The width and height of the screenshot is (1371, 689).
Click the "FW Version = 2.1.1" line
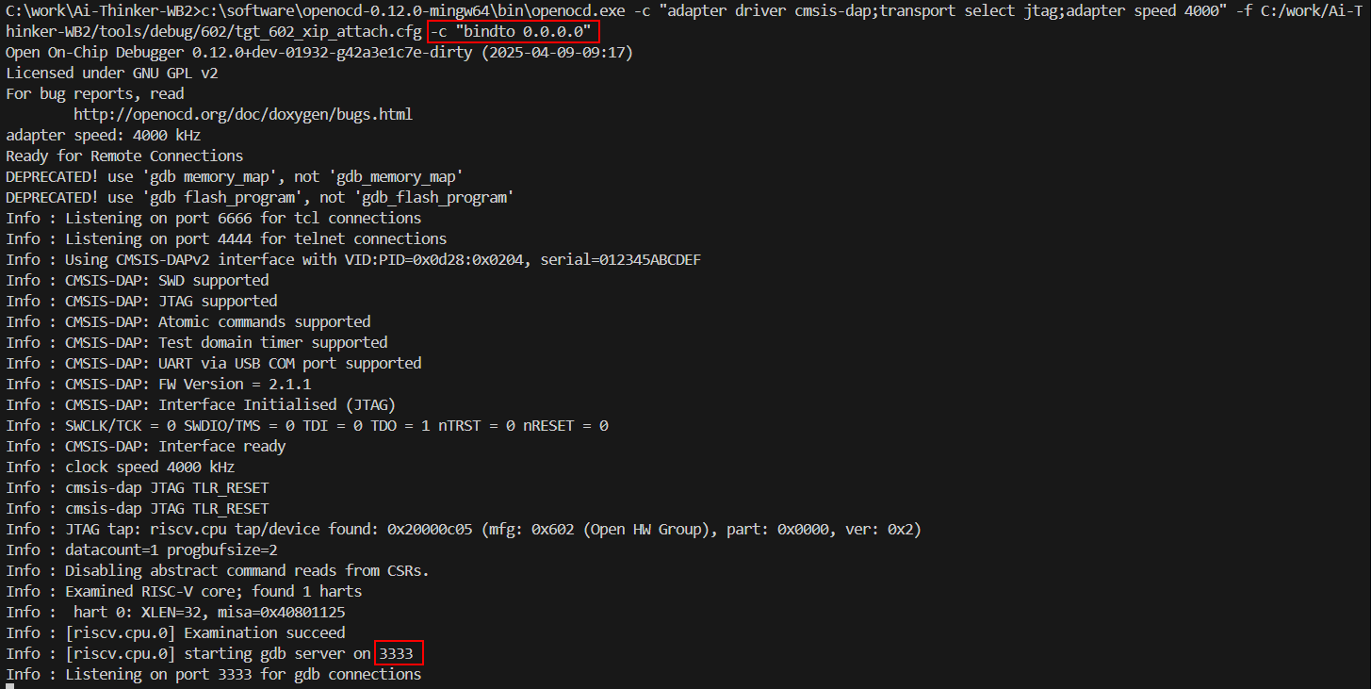[158, 385]
